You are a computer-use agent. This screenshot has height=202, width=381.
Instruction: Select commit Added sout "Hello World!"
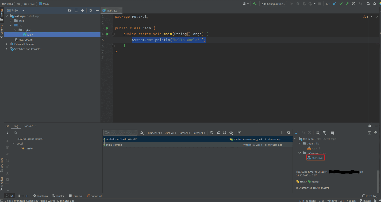[198, 139]
